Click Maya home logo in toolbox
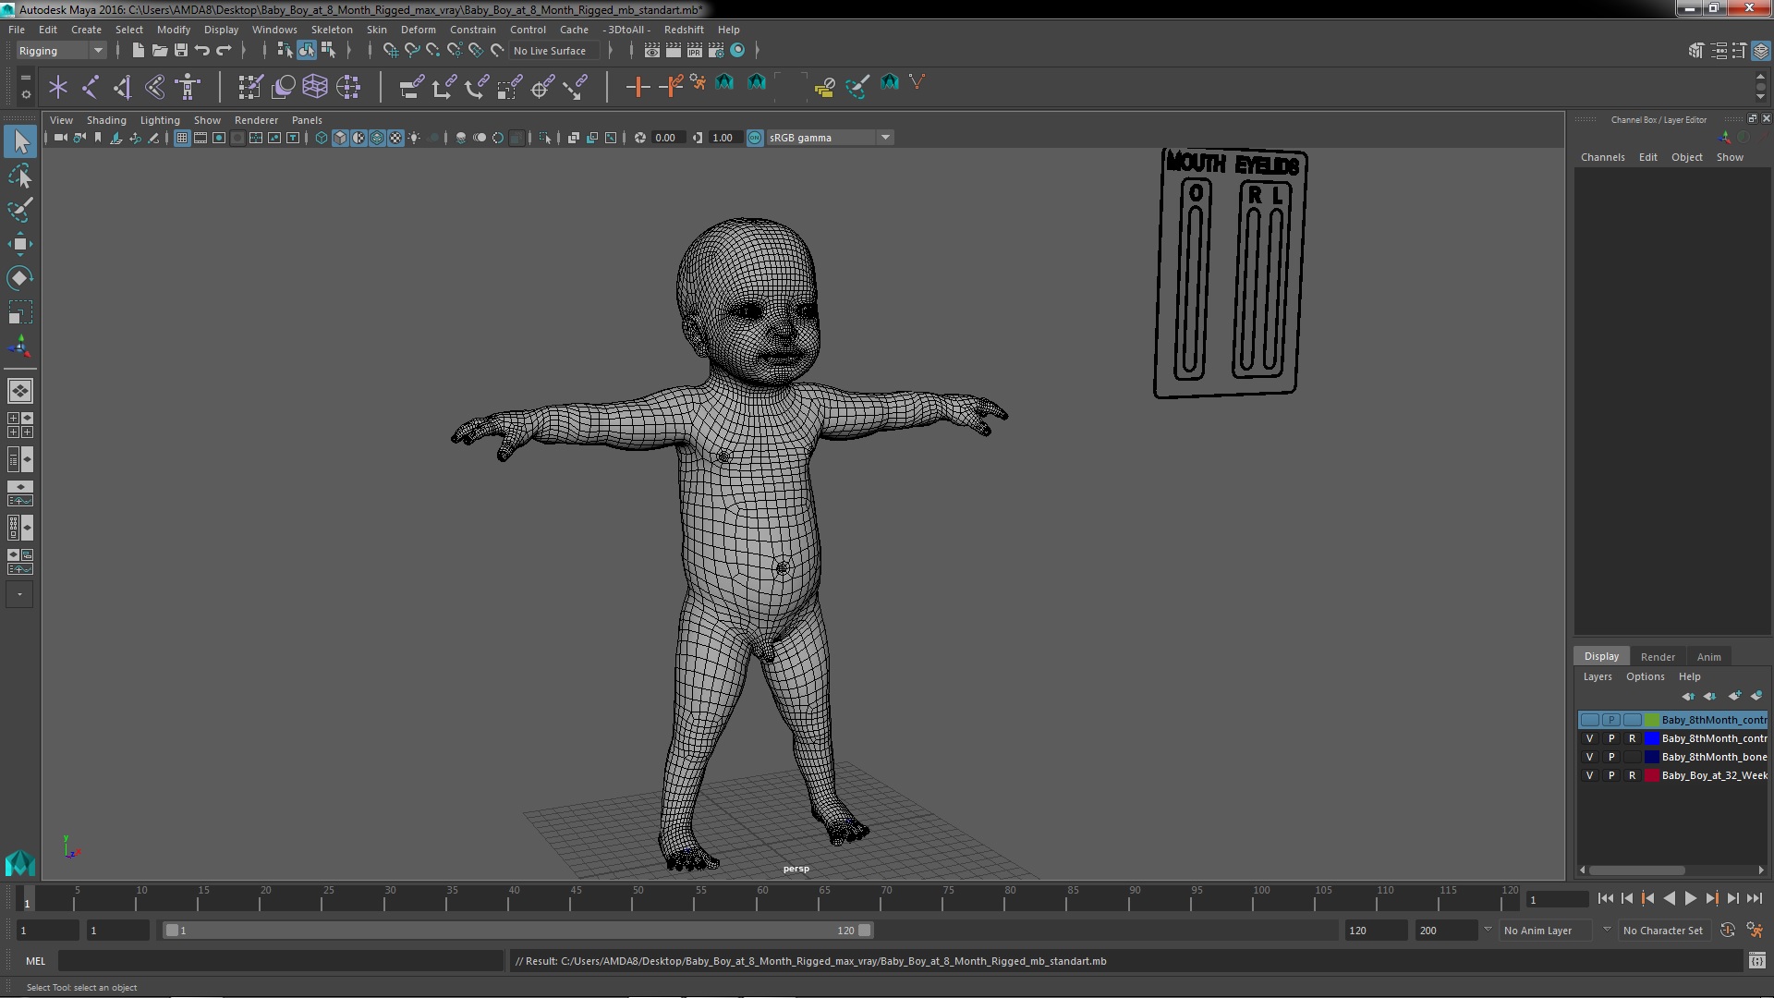 tap(20, 862)
